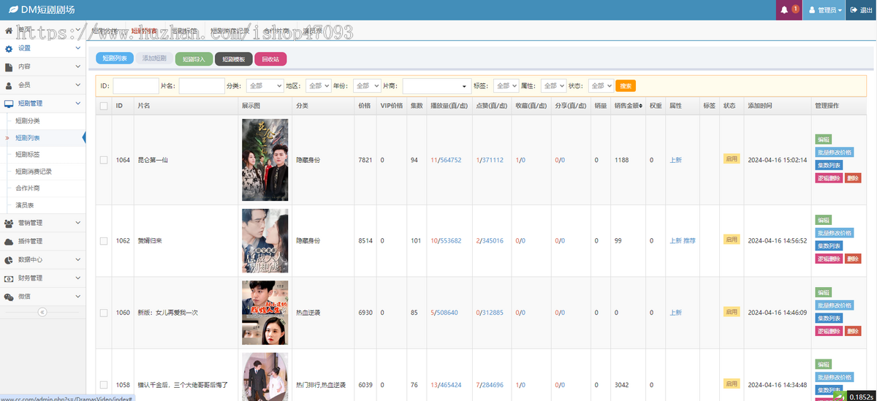This screenshot has height=401, width=877.
Task: Expand the 微信 sidebar section chevron
Action: [x=78, y=297]
